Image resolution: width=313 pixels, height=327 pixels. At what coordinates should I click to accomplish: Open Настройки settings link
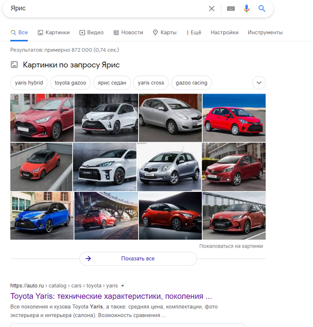[224, 33]
